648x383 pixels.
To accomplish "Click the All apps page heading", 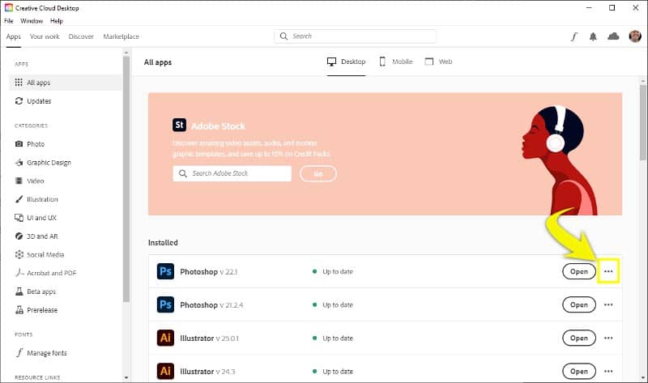I will pos(157,62).
